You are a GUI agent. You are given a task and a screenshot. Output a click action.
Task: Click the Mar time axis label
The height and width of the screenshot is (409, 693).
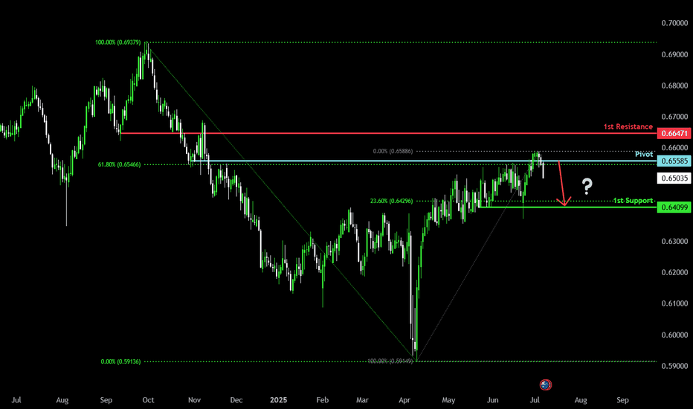362,400
